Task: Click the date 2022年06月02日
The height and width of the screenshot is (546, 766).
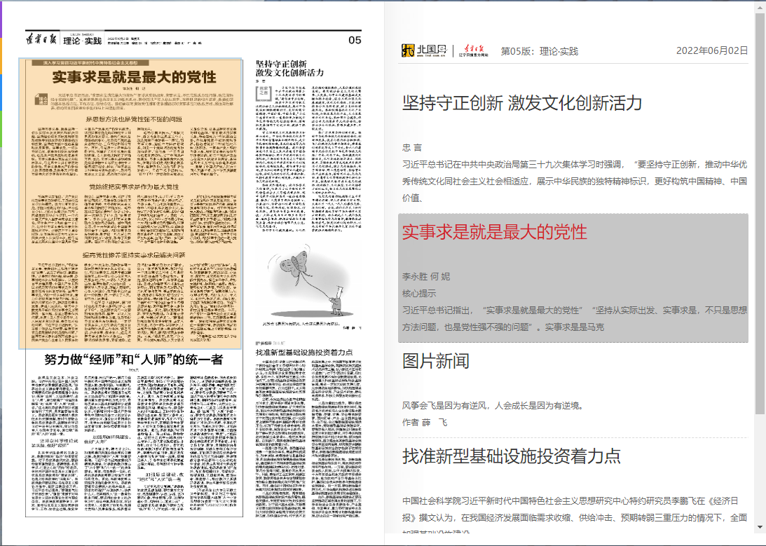Action: pyautogui.click(x=711, y=50)
